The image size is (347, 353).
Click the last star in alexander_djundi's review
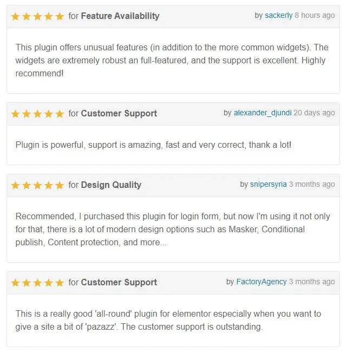60,114
